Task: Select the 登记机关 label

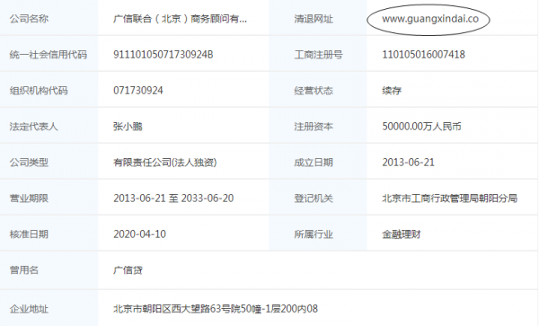Action: pyautogui.click(x=314, y=198)
